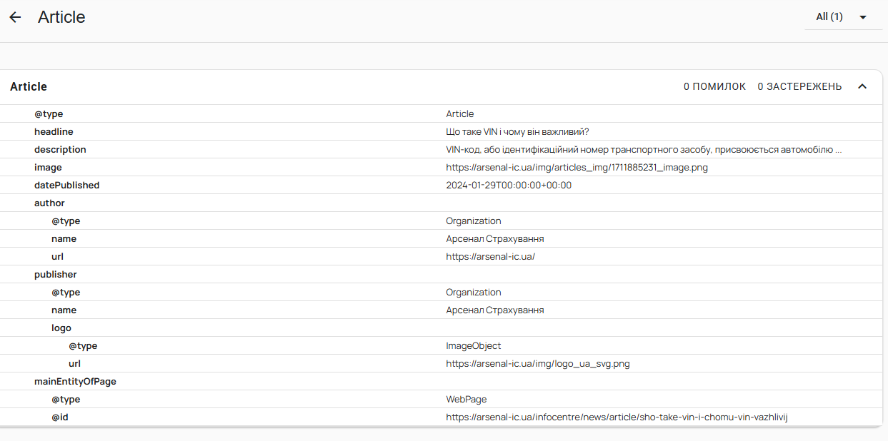888x441 pixels.
Task: Click the back arrow next to Article
Action: click(15, 17)
